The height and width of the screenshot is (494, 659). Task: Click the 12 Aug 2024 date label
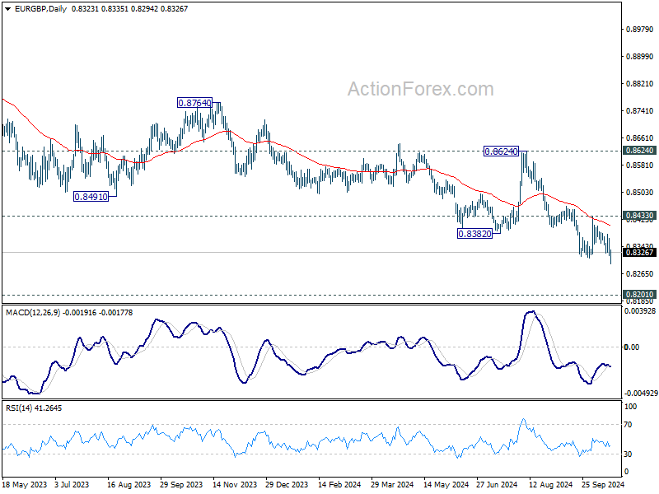point(550,485)
